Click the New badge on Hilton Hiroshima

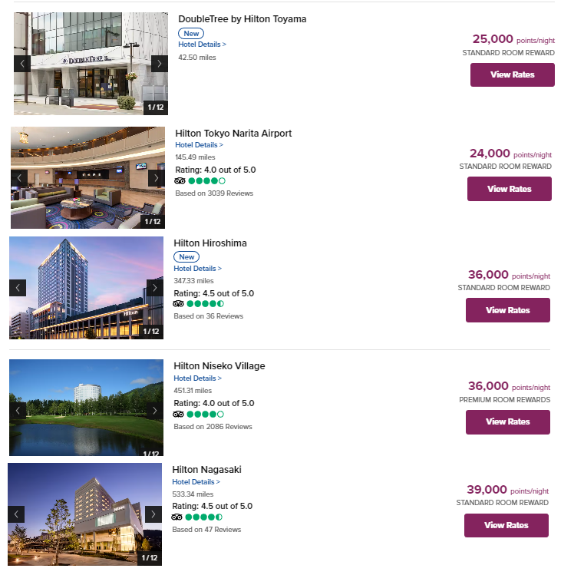pos(186,256)
